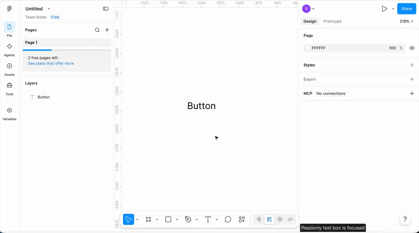Open the Move tool options chevron
This screenshot has width=419, height=233.
click(137, 220)
